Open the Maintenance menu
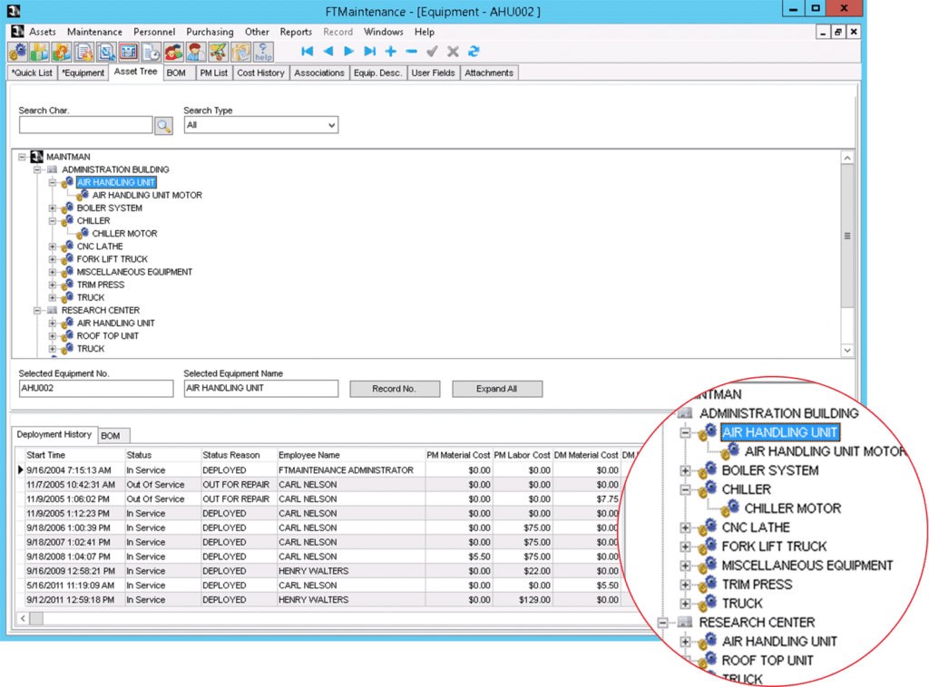929x687 pixels. click(94, 32)
